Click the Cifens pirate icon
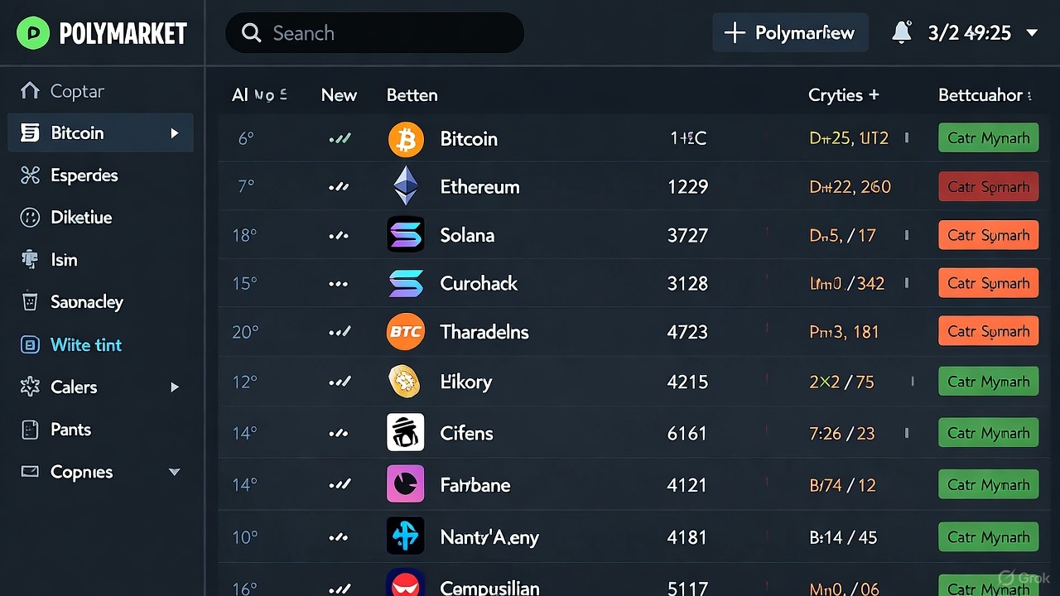Image resolution: width=1060 pixels, height=596 pixels. (x=406, y=432)
